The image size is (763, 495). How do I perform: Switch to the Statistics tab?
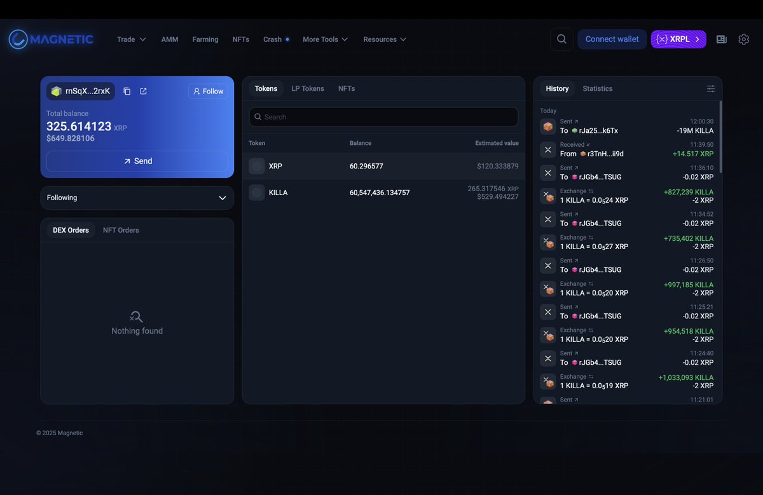(598, 89)
